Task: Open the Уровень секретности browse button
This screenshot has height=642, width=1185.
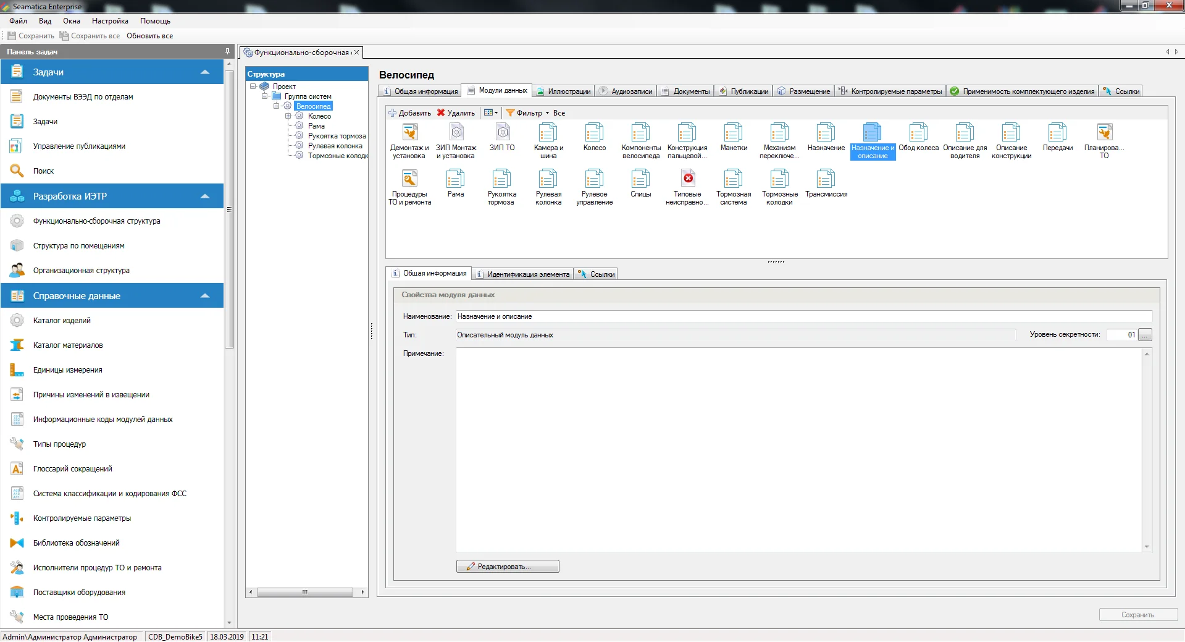Action: (x=1145, y=335)
